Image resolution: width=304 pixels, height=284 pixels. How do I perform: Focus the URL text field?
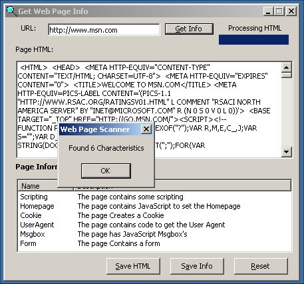click(x=104, y=30)
